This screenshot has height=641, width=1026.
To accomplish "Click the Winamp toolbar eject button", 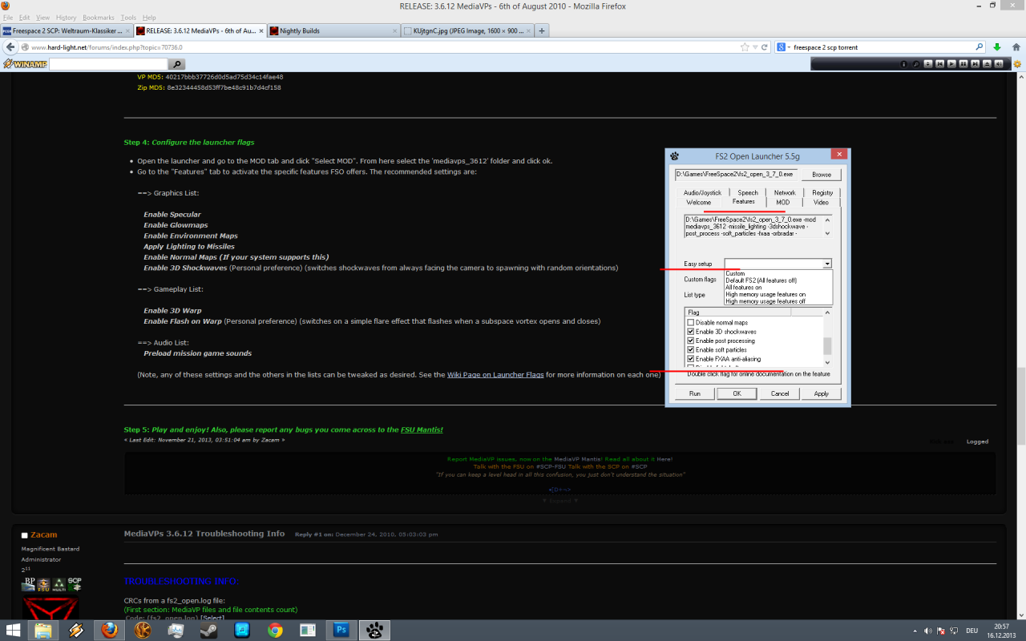I will 988,63.
